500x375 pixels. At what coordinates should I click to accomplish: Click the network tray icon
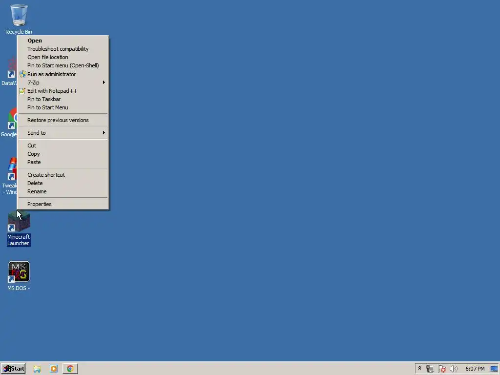tap(430, 369)
